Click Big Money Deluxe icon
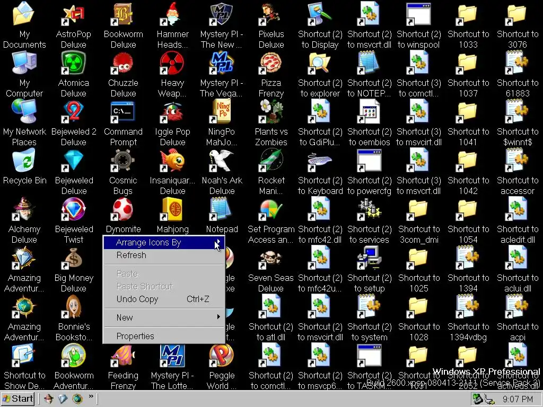 [x=73, y=258]
